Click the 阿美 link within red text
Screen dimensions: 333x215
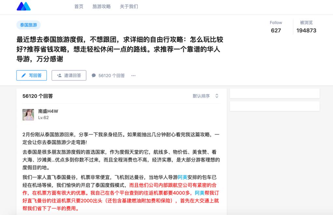200,193
